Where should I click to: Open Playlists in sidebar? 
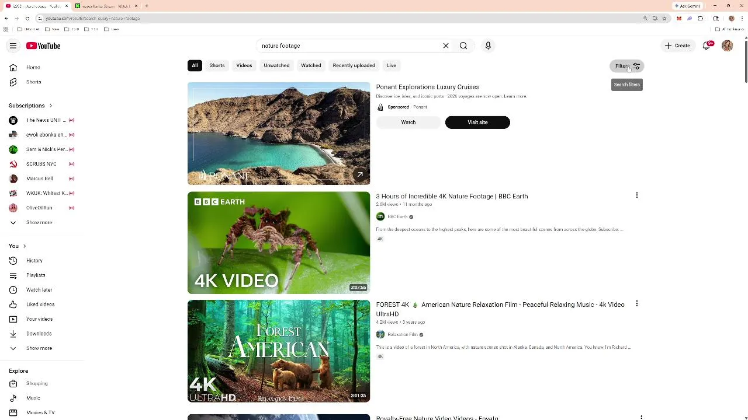42,275
